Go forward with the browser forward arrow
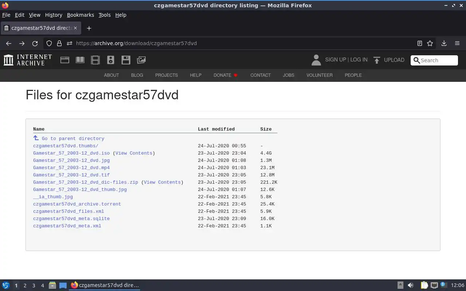 [22, 43]
